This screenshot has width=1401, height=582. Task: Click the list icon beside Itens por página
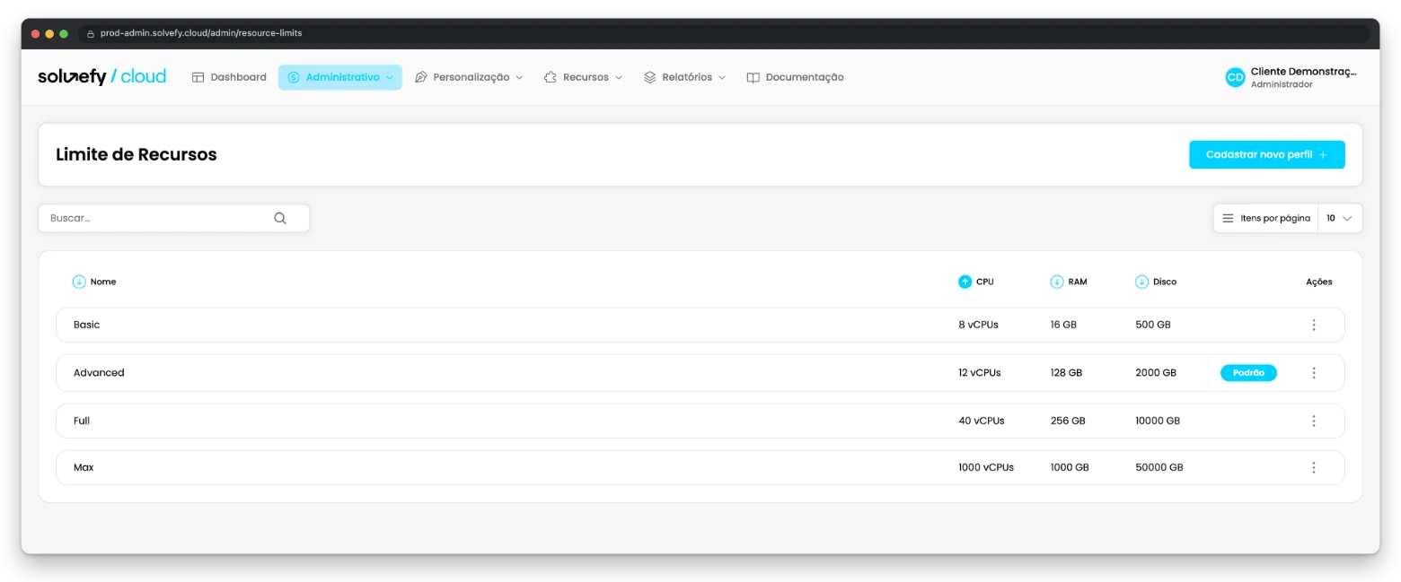pyautogui.click(x=1228, y=218)
